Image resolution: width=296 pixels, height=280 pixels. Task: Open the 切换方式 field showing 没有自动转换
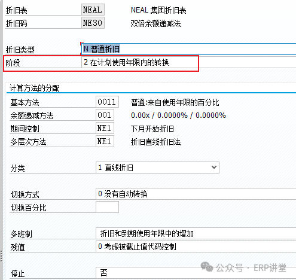196,194
